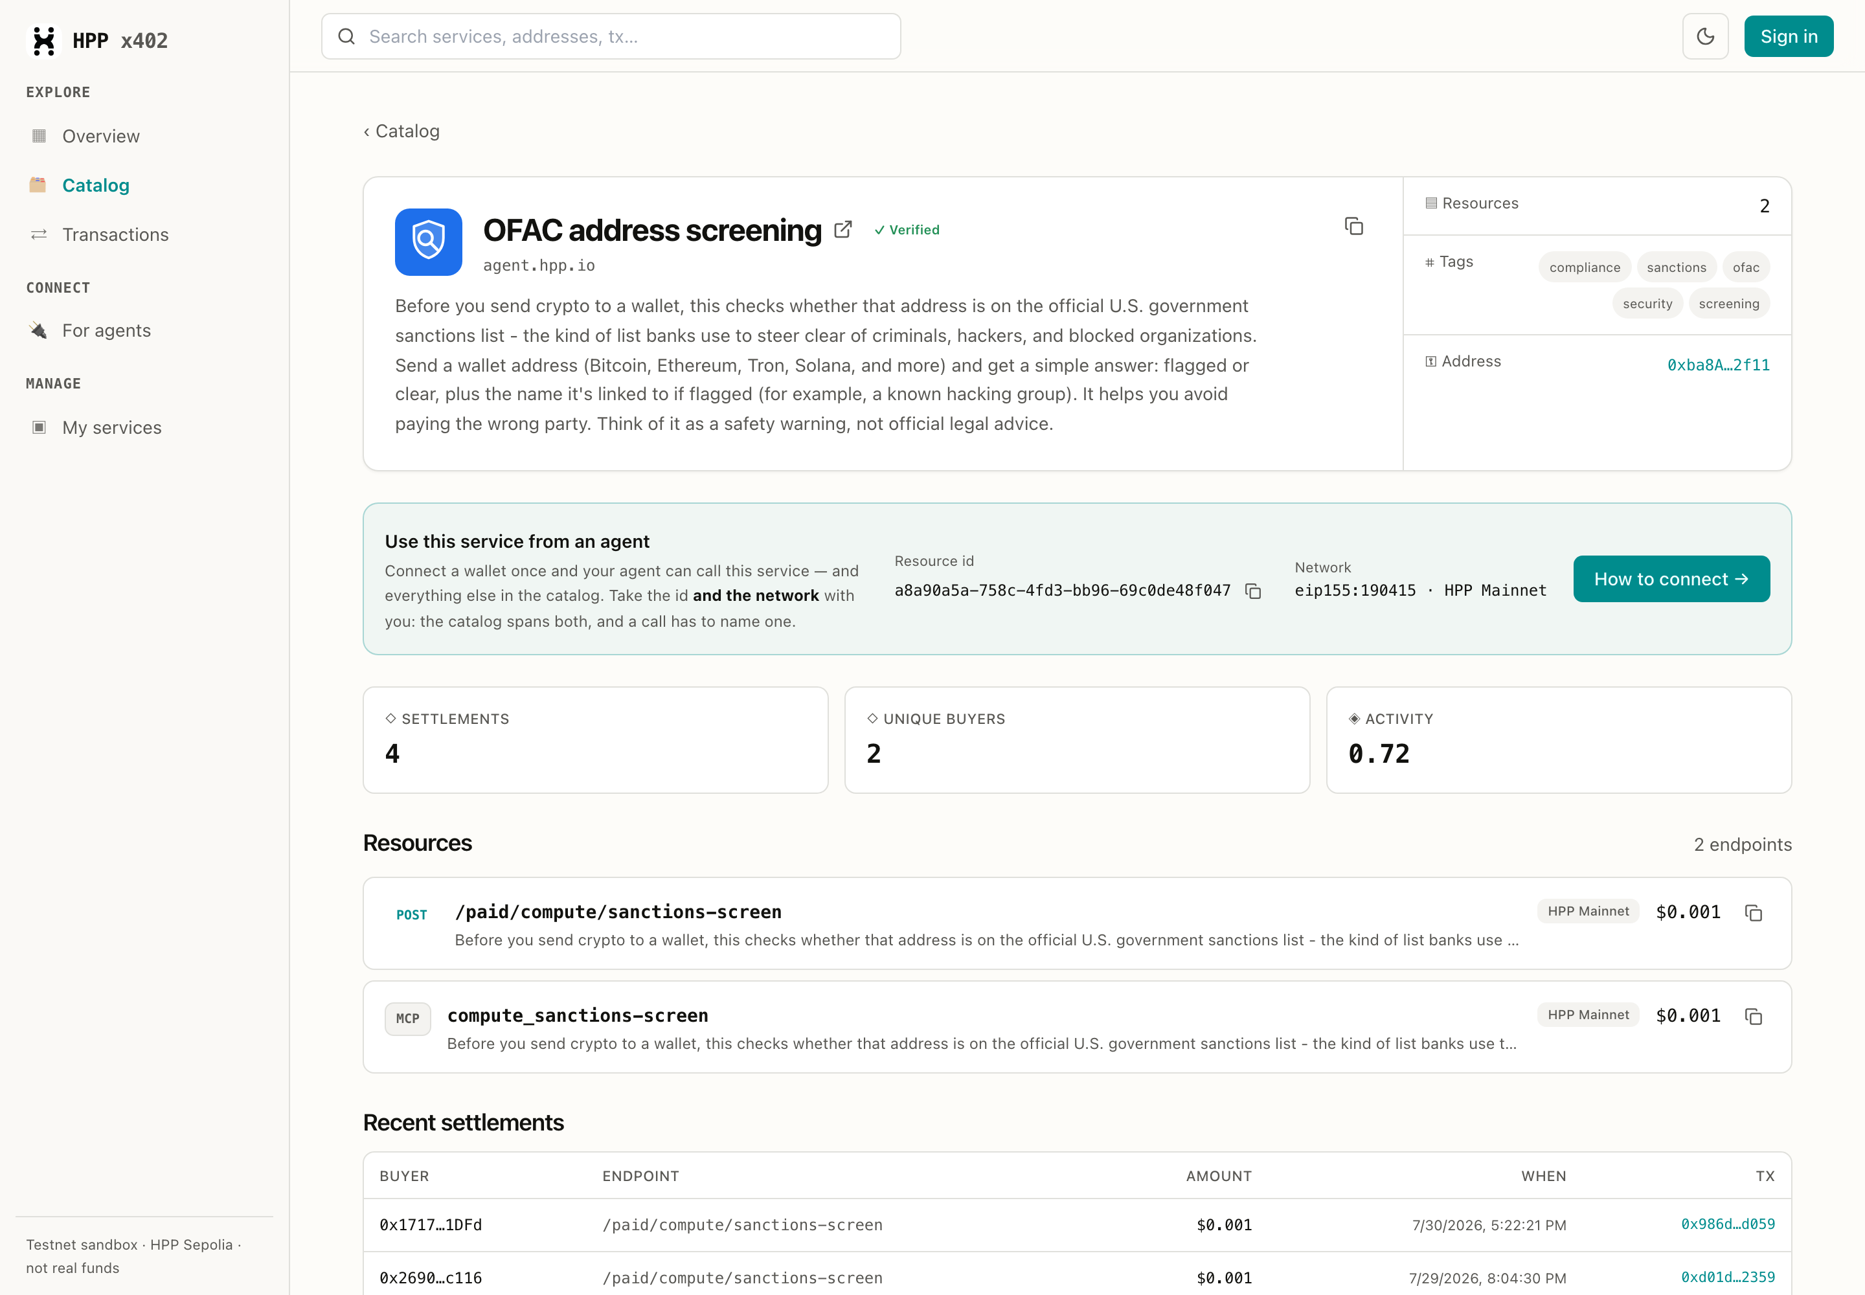
Task: Click the Address icon in side panel
Action: coord(1431,362)
